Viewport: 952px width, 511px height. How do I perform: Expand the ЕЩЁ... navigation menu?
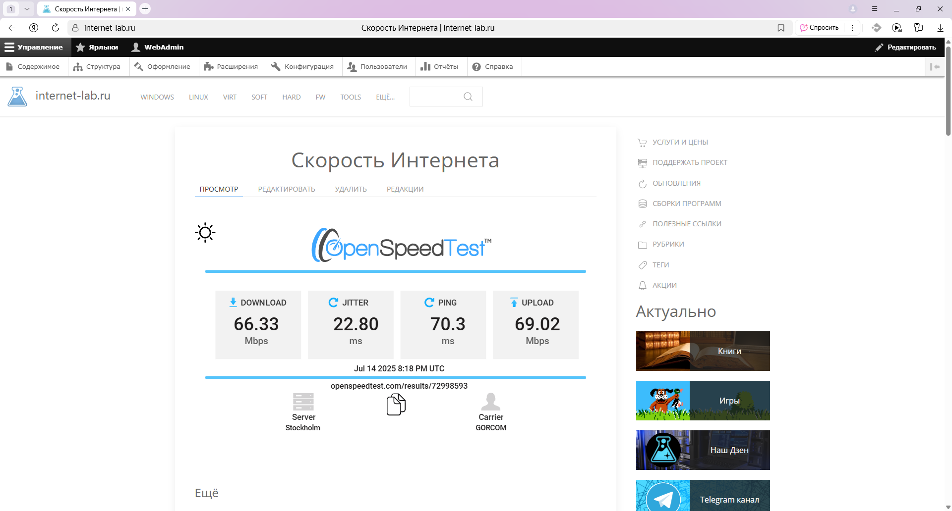pyautogui.click(x=385, y=97)
